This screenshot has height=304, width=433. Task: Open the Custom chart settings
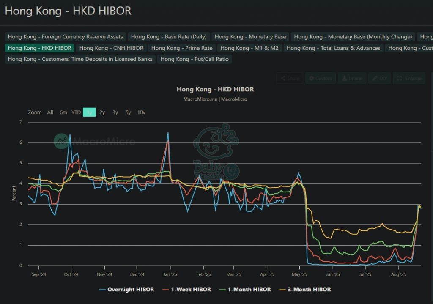tap(320, 78)
